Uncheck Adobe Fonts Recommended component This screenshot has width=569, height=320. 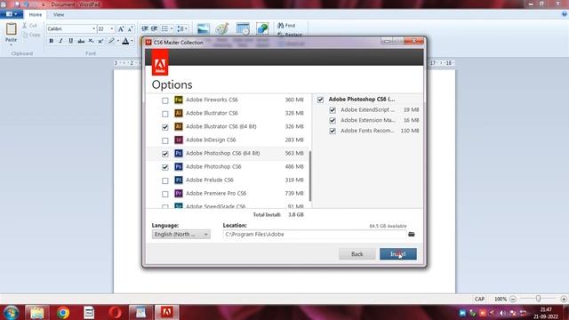[x=333, y=131]
